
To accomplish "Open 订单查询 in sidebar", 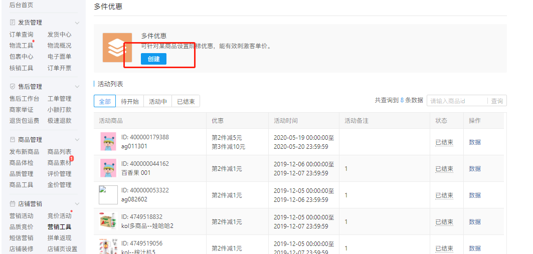I will [22, 34].
